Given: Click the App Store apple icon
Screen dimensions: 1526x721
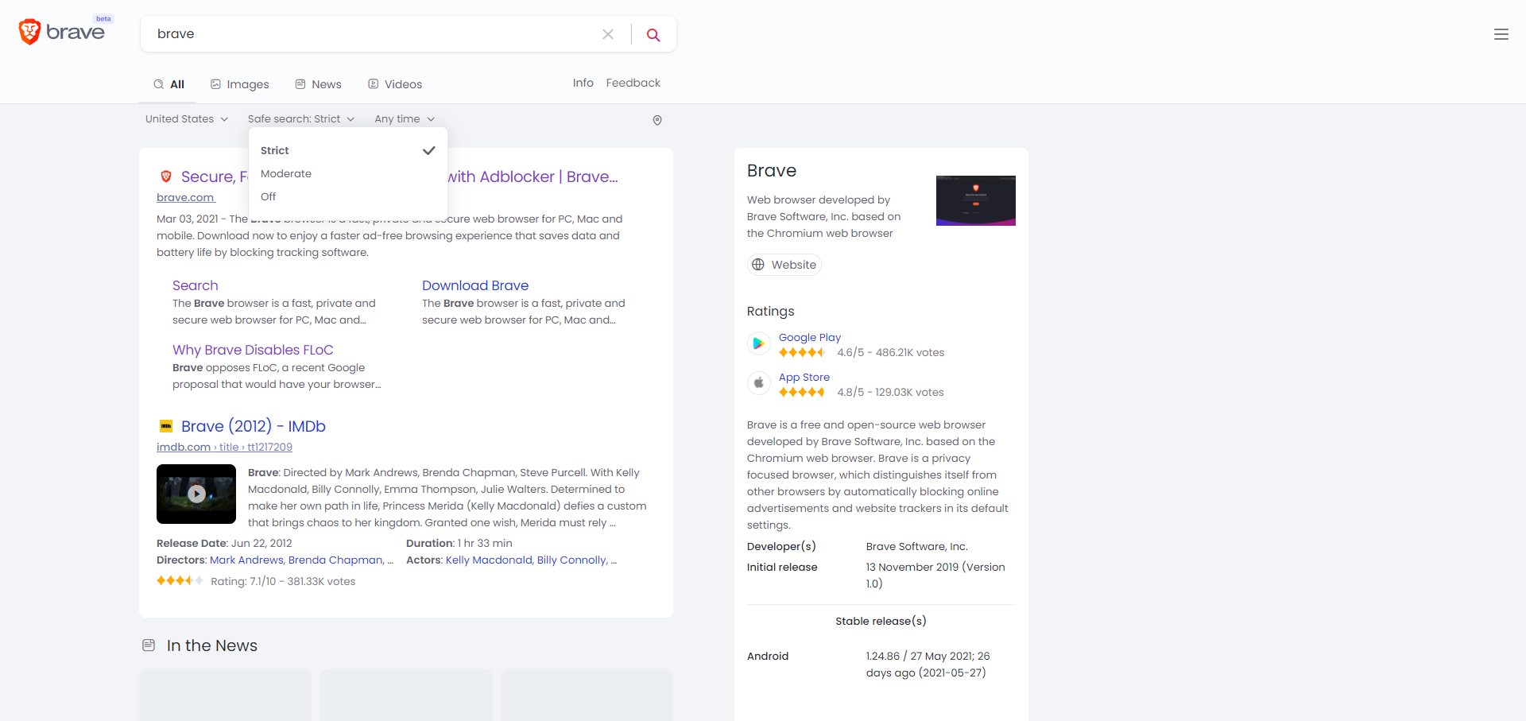Looking at the screenshot, I should click(759, 383).
